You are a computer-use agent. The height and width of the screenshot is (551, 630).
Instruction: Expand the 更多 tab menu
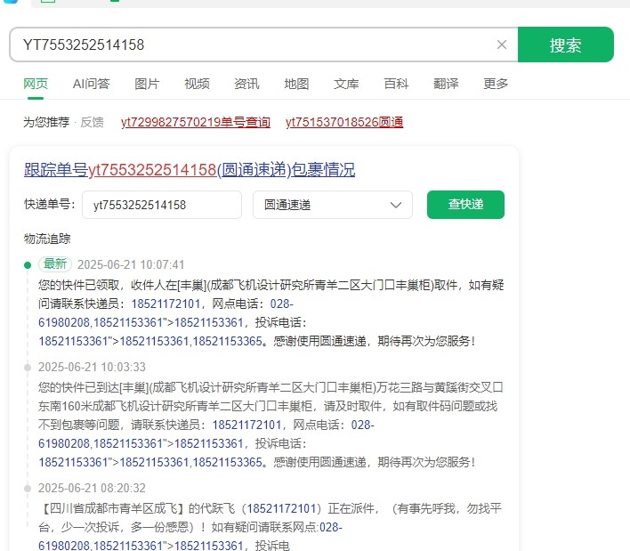click(496, 84)
